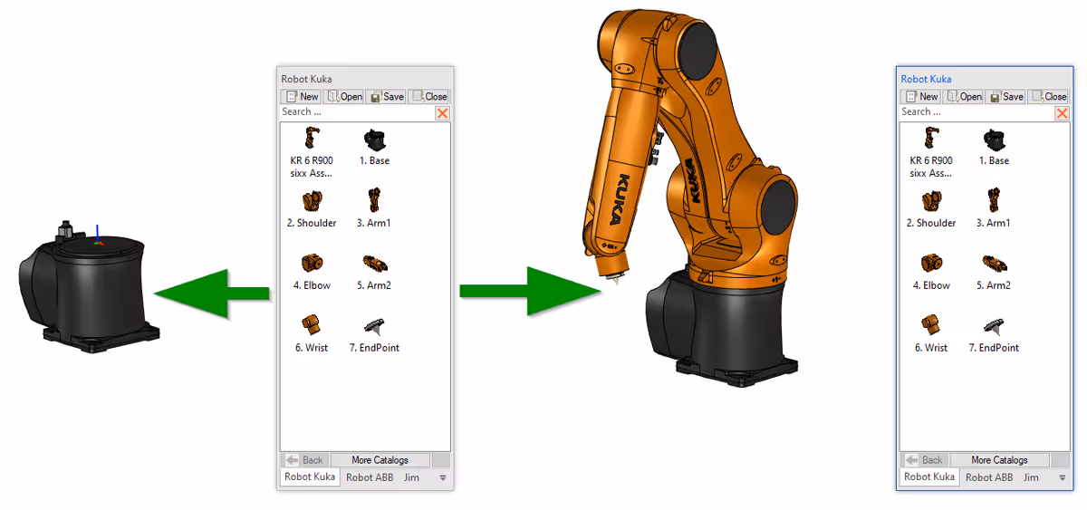Click Save in right catalog toolbar
The height and width of the screenshot is (510, 1087).
point(1005,97)
